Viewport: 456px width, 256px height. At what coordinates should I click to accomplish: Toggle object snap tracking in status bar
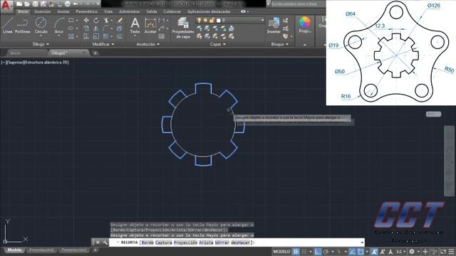352,251
